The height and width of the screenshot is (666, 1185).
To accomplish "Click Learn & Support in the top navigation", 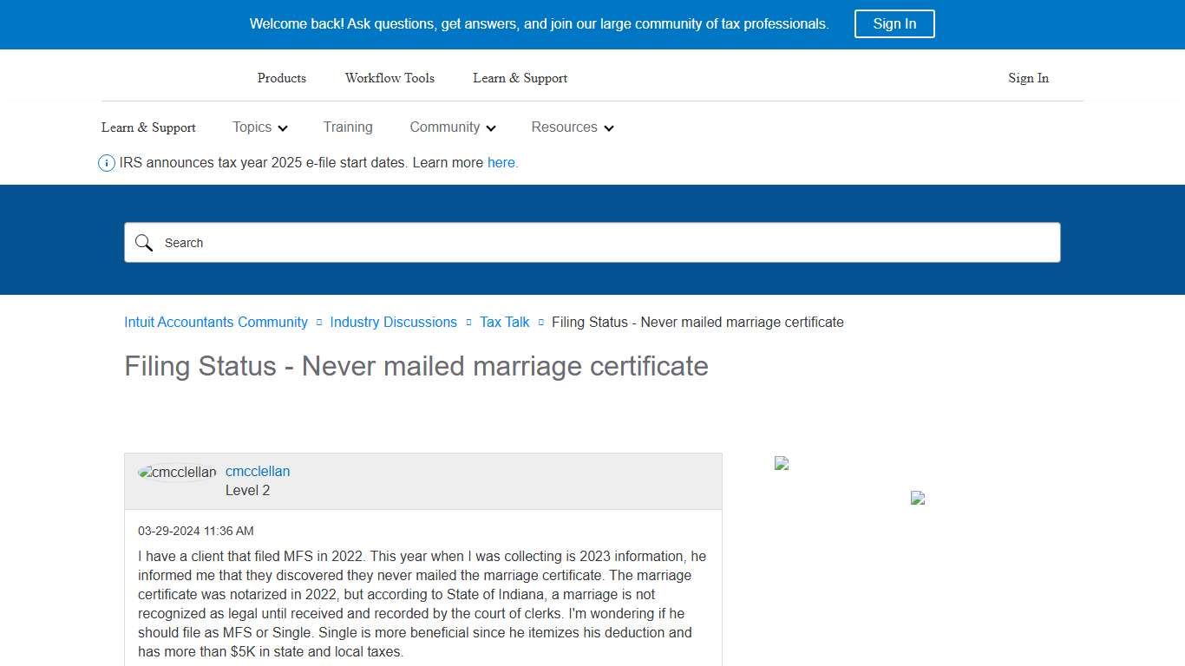I will point(520,78).
